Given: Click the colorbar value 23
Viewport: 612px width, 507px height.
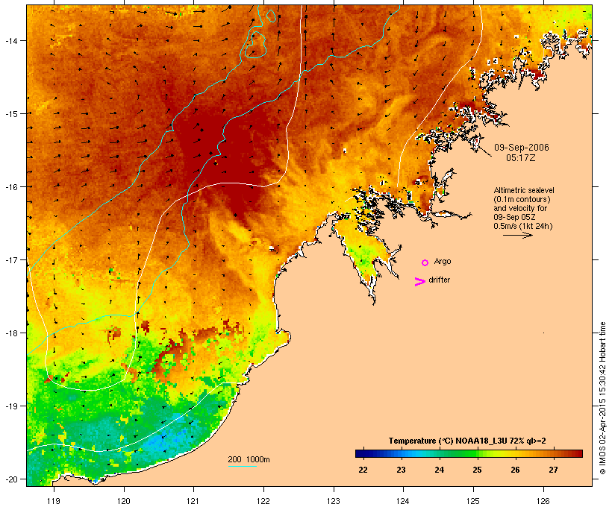Looking at the screenshot, I should [x=402, y=470].
